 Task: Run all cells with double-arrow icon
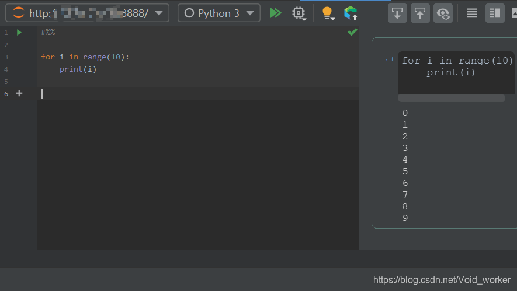coord(276,13)
